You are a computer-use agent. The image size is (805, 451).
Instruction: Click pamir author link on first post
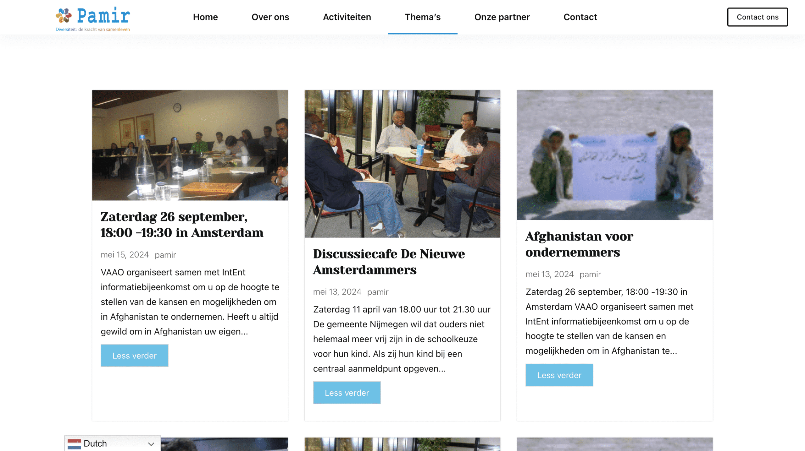coord(165,255)
